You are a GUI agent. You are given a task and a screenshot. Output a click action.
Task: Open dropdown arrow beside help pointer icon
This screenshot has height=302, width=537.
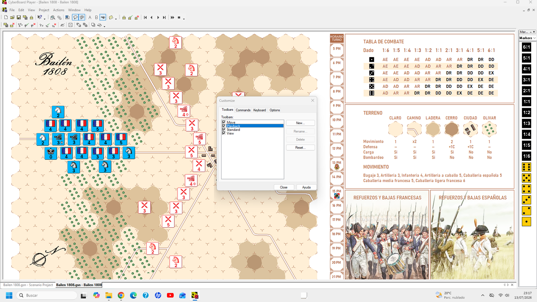pyautogui.click(x=44, y=18)
